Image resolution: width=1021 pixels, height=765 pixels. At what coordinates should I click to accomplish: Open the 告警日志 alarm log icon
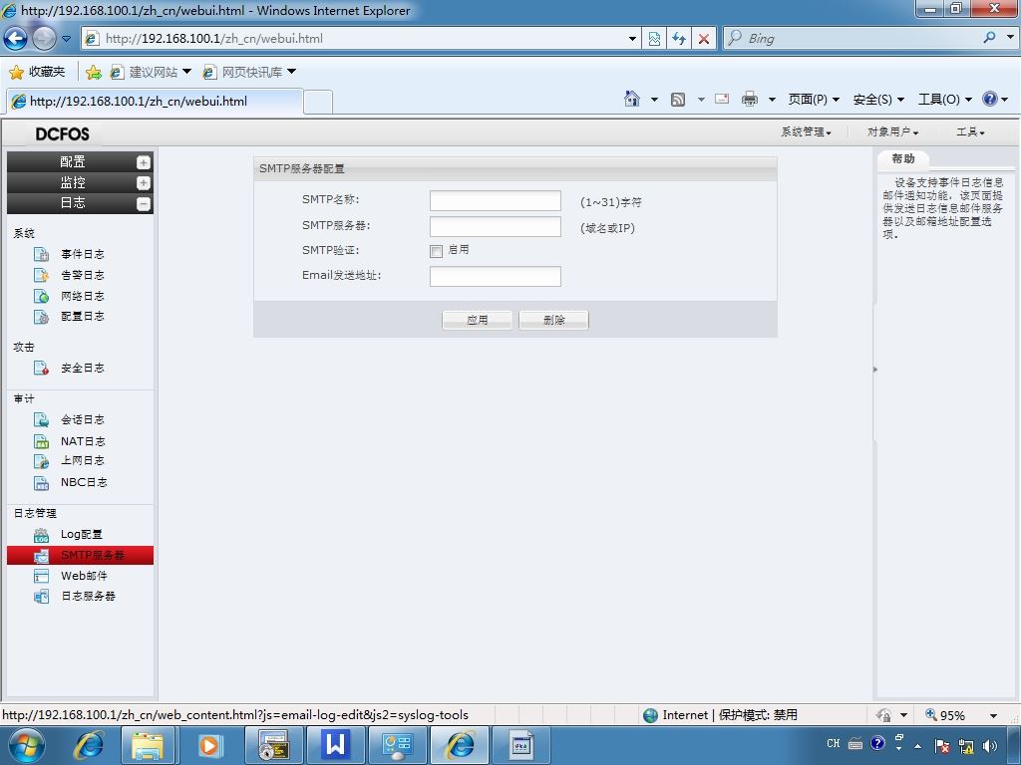[x=41, y=275]
